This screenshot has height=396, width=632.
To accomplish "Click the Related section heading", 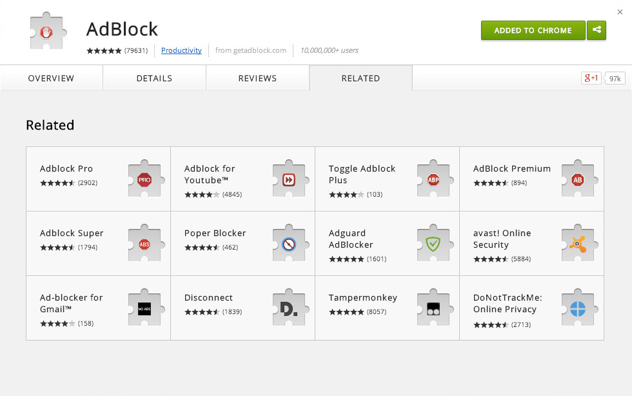I will coord(50,125).
